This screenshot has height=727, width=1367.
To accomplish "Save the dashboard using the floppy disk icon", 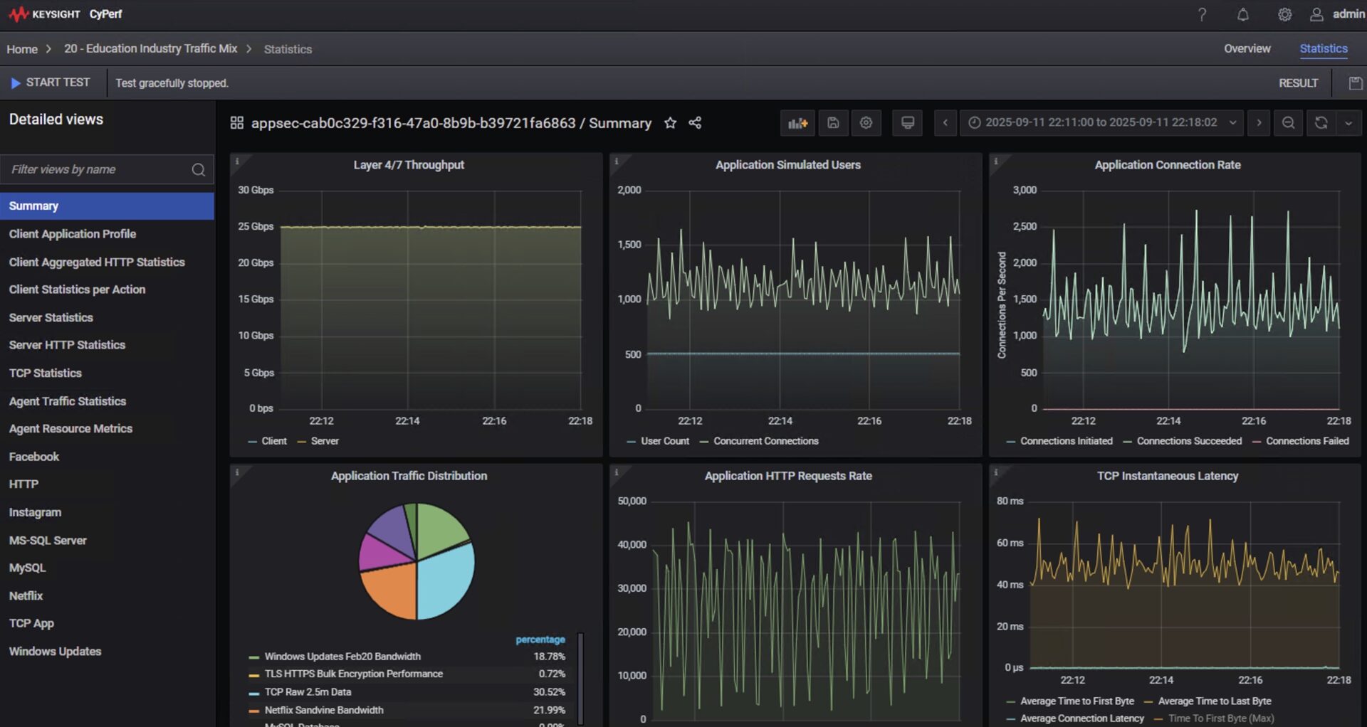I will 833,122.
